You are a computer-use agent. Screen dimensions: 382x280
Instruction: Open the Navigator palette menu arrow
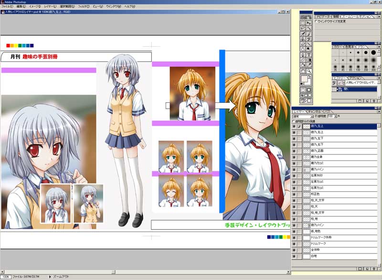(379, 17)
